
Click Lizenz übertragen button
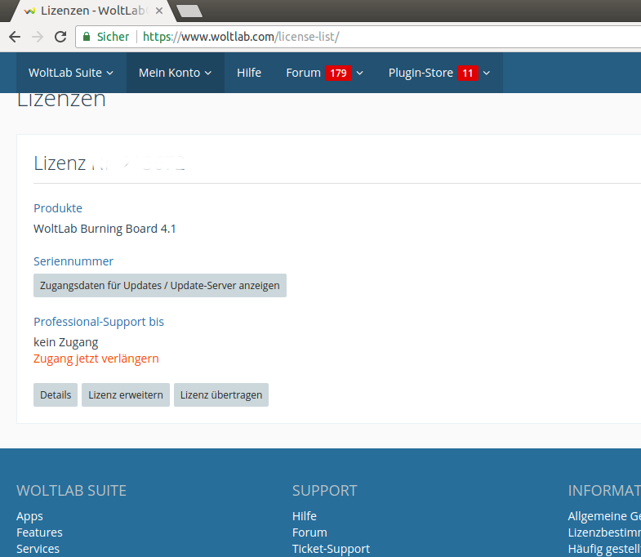[x=221, y=394]
